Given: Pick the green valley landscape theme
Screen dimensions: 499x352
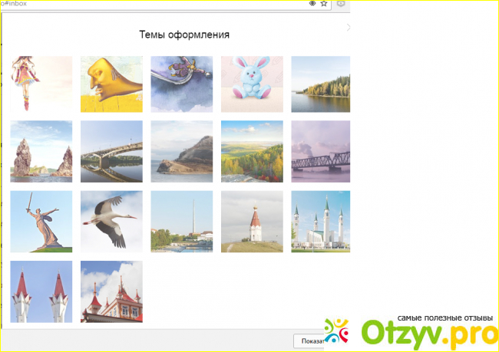Looking at the screenshot, I should coord(252,151).
